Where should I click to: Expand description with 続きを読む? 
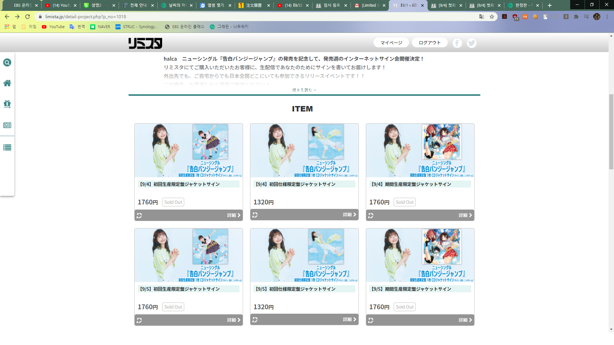tap(304, 90)
